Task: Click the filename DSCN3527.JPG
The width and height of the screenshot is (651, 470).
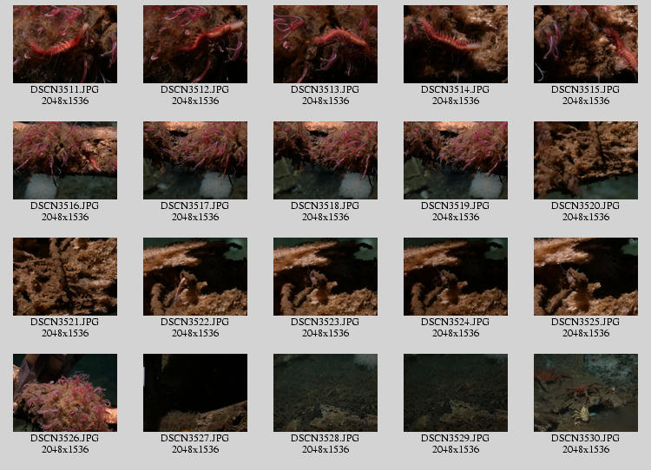Action: click(x=195, y=438)
